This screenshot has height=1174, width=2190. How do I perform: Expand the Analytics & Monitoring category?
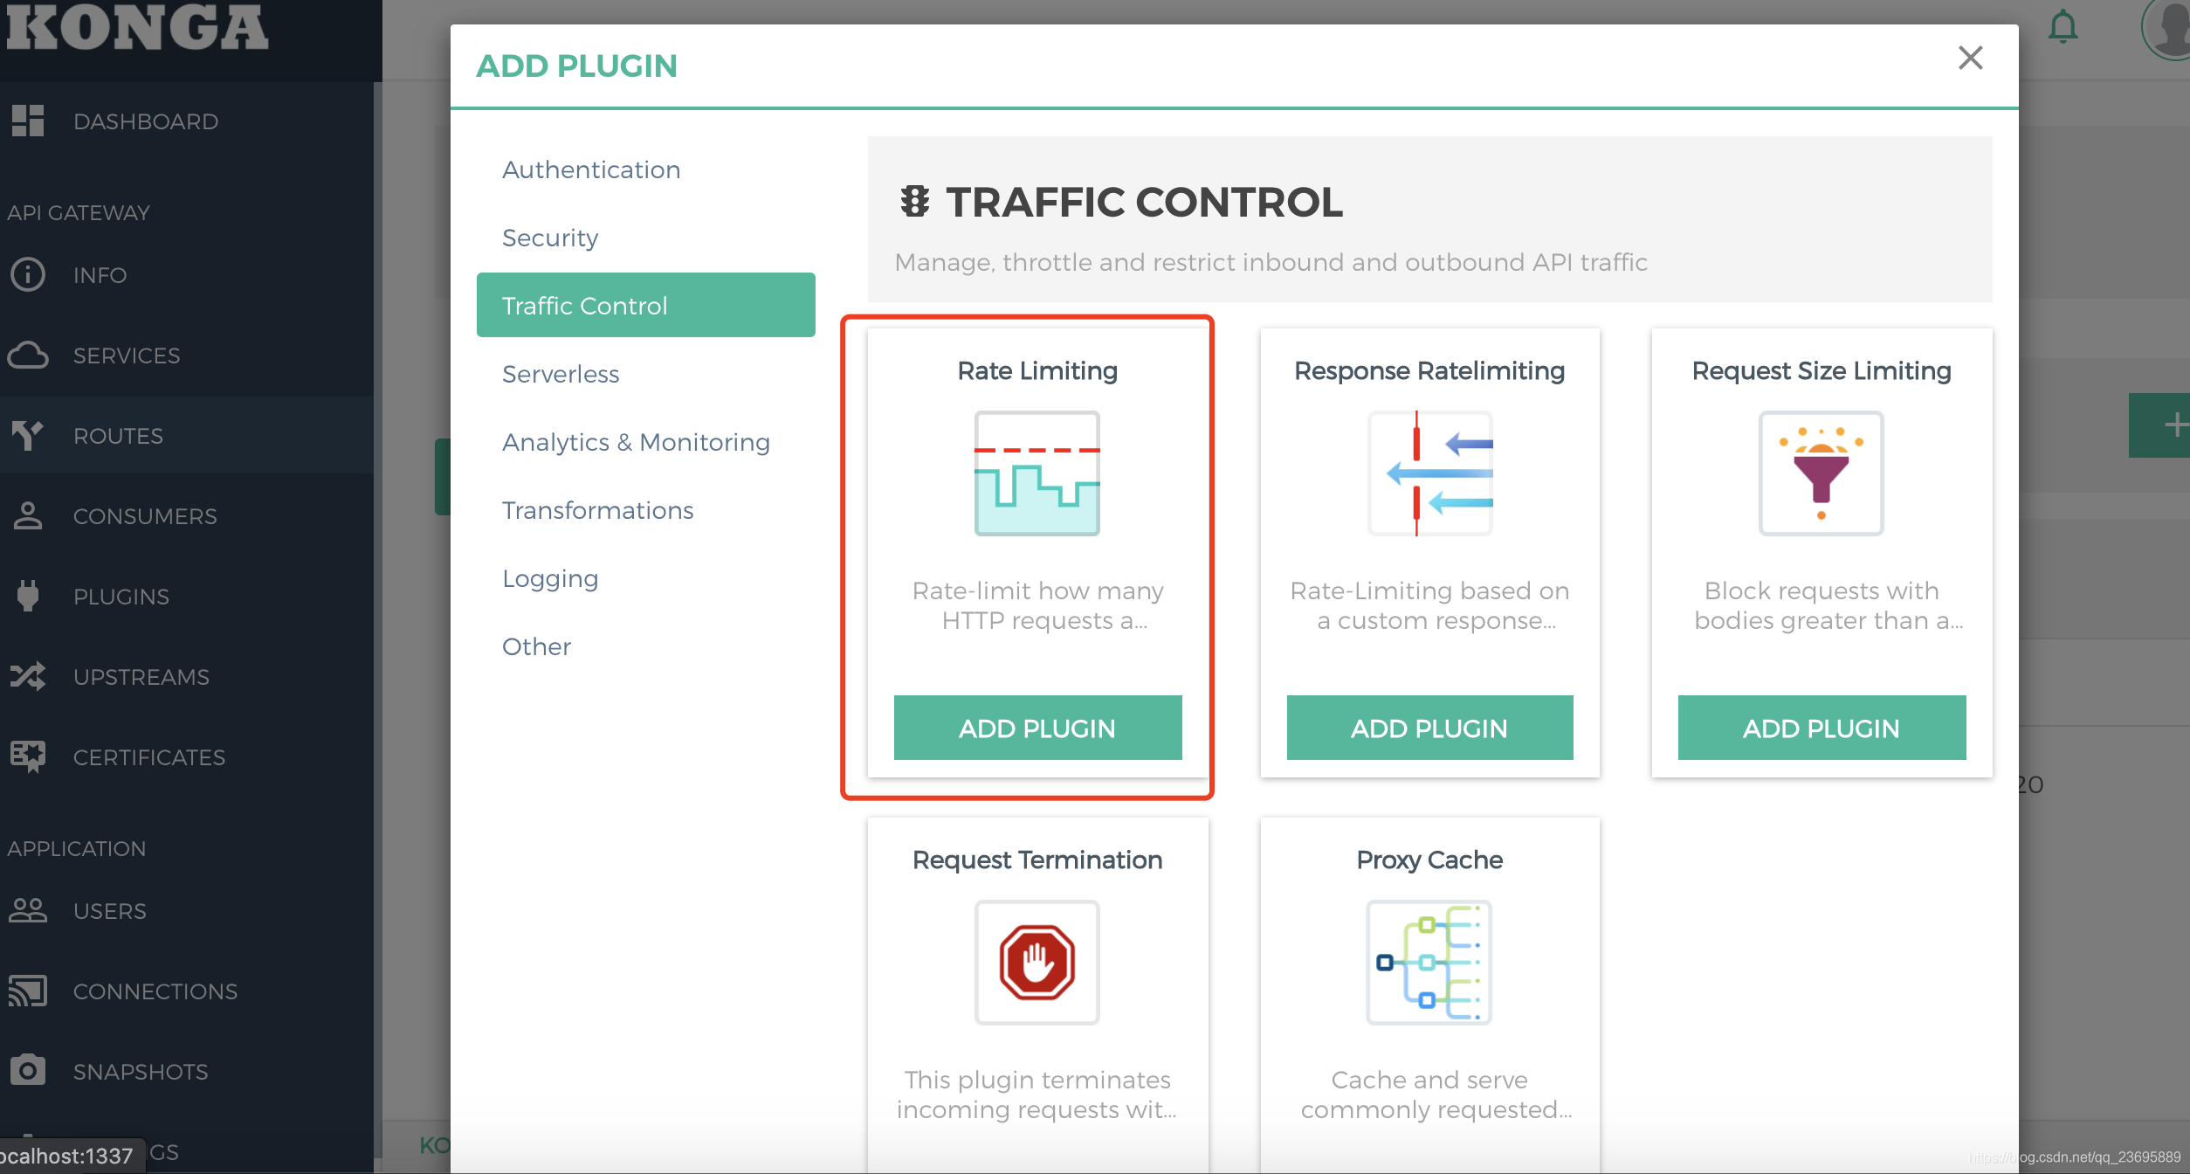635,442
